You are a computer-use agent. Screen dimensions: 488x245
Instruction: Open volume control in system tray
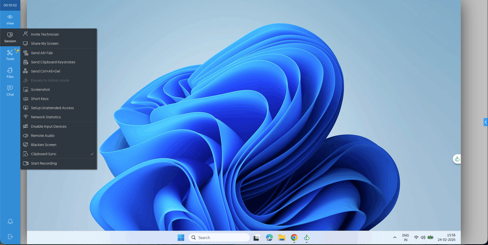coord(423,238)
